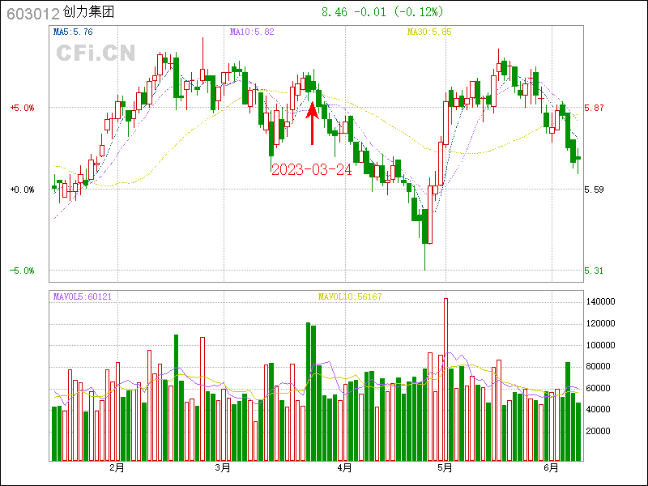Image resolution: width=648 pixels, height=486 pixels.
Task: Click the price change text 8.46 -0.01 (-0.12%)
Action: tap(382, 12)
